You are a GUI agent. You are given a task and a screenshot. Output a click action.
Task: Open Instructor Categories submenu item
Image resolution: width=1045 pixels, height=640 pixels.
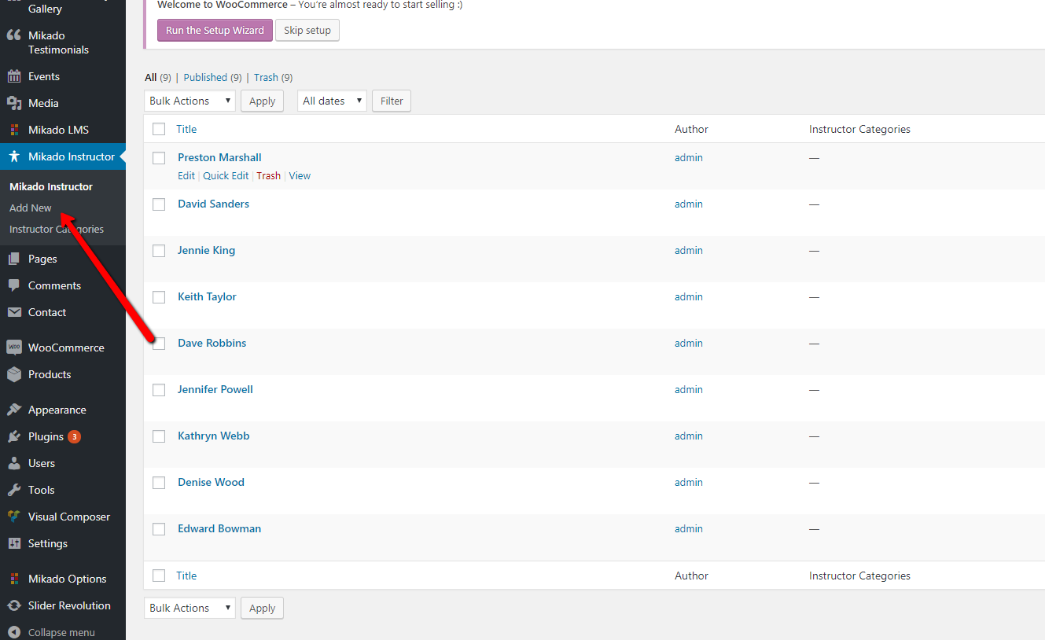tap(57, 229)
